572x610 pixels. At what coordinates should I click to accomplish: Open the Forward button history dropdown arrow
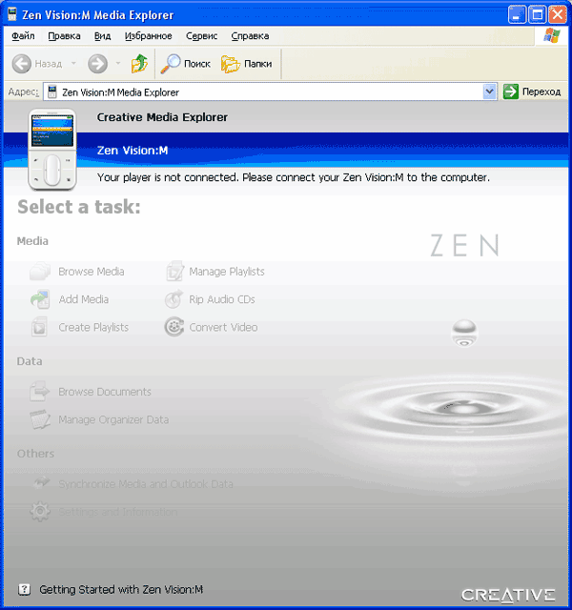[118, 63]
